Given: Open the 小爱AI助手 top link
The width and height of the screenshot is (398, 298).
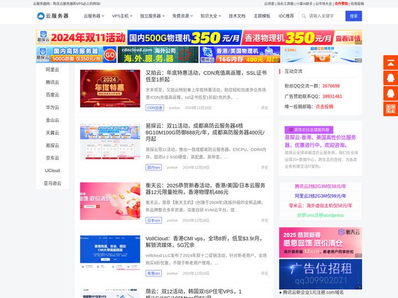Looking at the screenshot, I should click(305, 4).
